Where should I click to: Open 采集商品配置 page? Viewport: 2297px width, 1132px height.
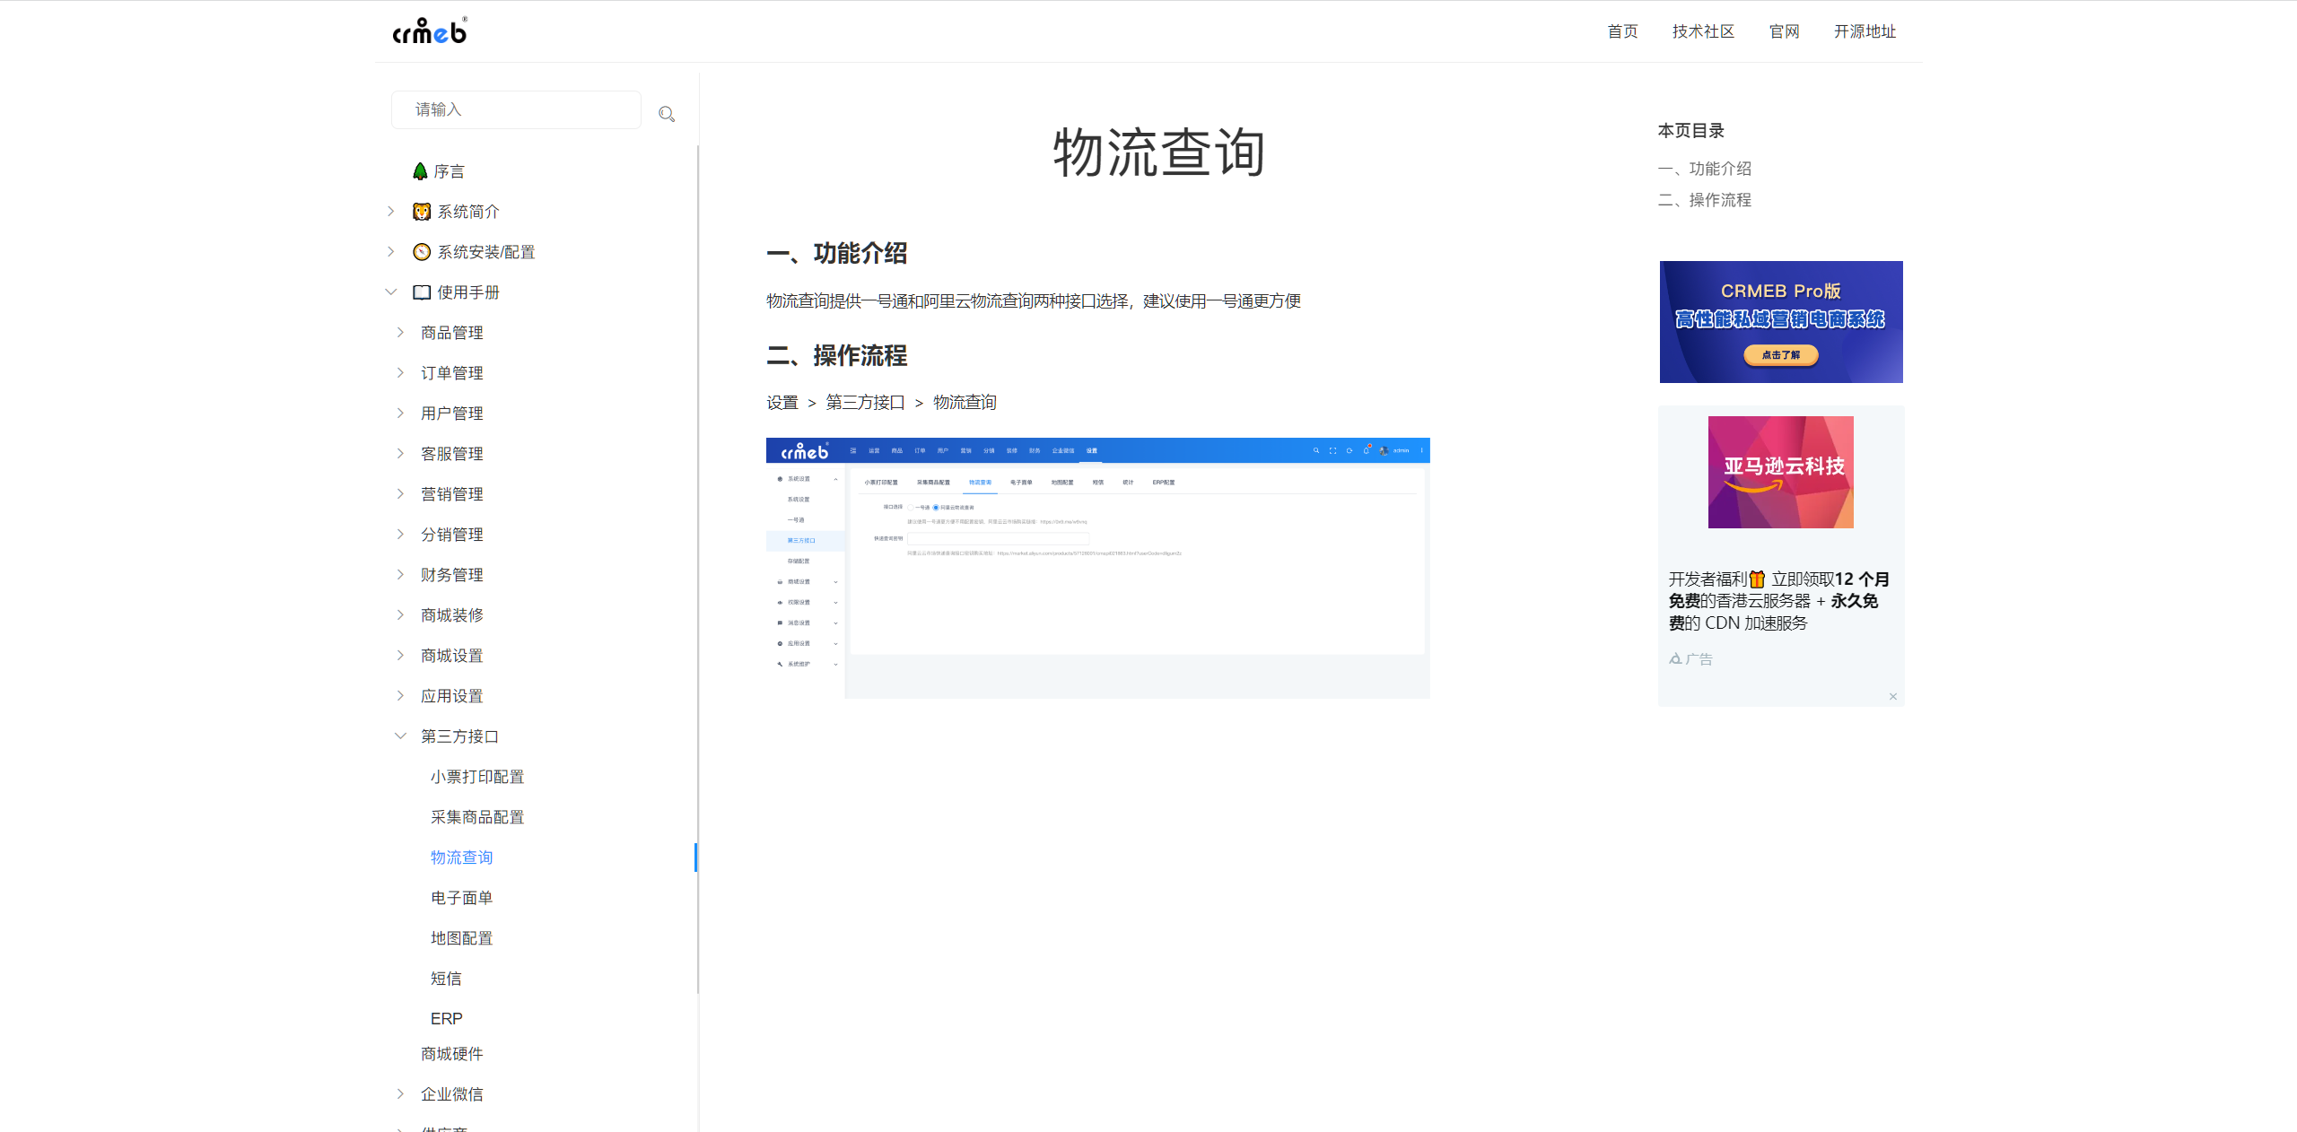tap(477, 817)
